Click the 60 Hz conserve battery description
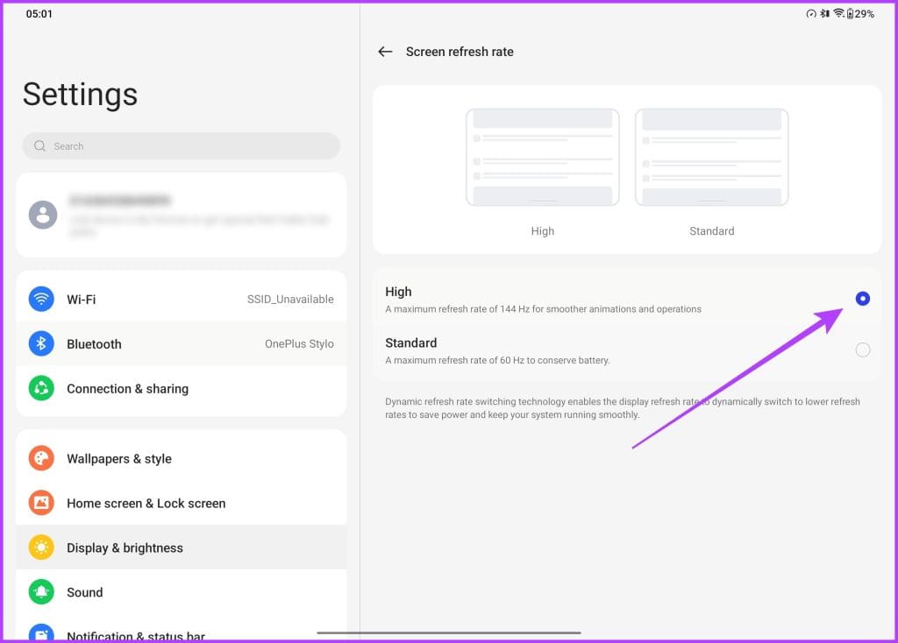This screenshot has height=643, width=898. [x=497, y=360]
